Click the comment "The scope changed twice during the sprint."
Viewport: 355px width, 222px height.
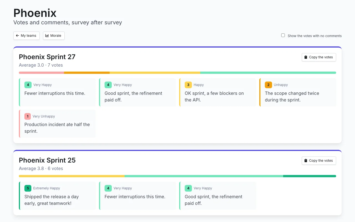point(292,96)
